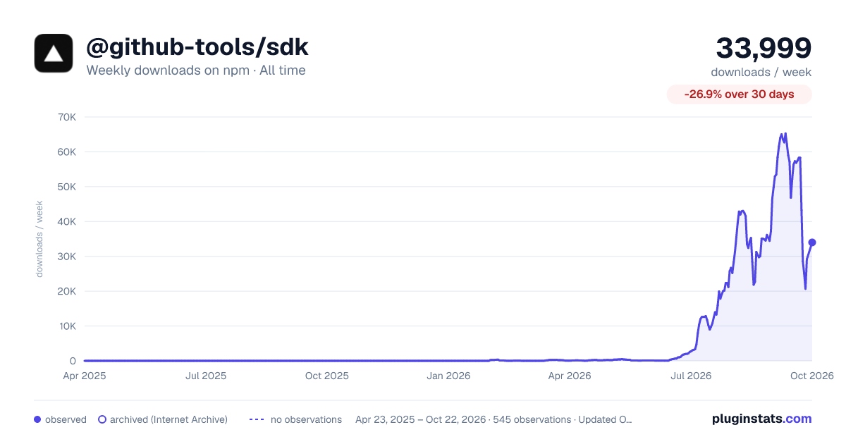Click the 40K y-axis label
846x444 pixels.
coord(66,221)
